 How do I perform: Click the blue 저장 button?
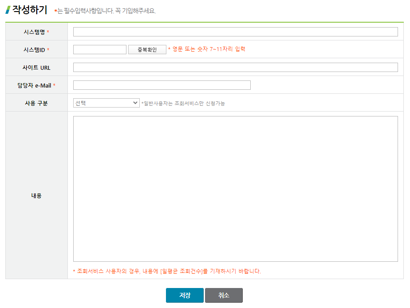tap(185, 295)
